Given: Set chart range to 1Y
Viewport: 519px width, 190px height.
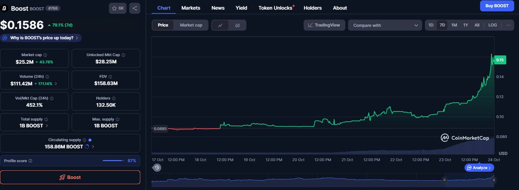Looking at the screenshot, I should click(466, 25).
